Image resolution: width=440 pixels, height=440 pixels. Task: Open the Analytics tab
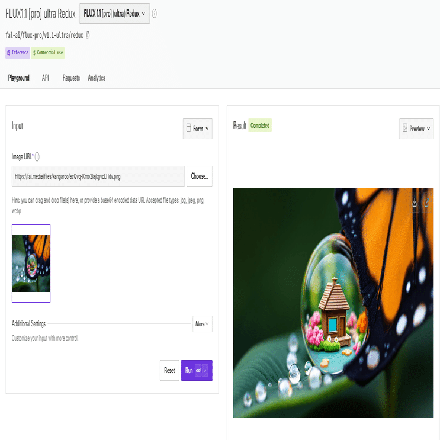(x=97, y=78)
